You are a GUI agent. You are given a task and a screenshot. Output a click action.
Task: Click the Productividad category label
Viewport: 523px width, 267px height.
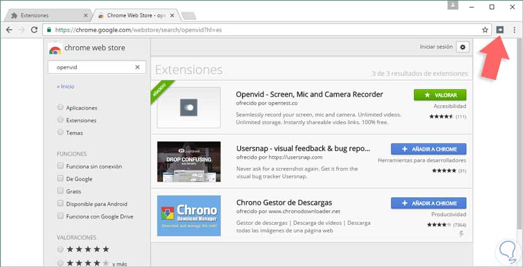tap(449, 214)
